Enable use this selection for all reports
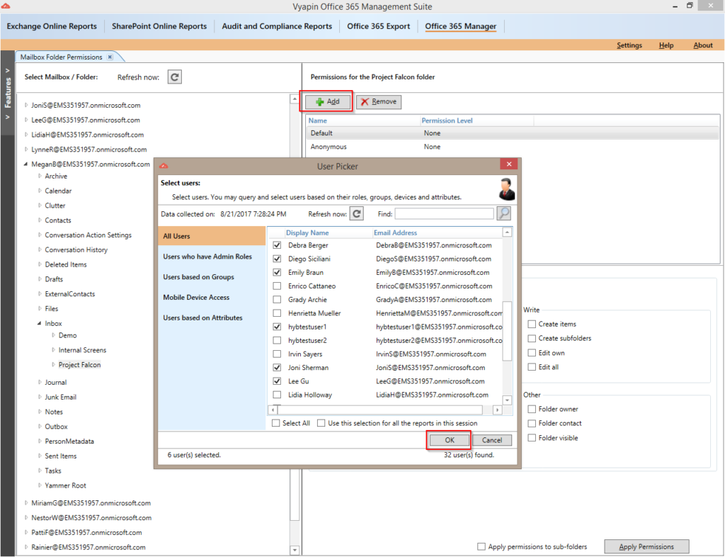Screen dimensions: 725x557 point(321,423)
